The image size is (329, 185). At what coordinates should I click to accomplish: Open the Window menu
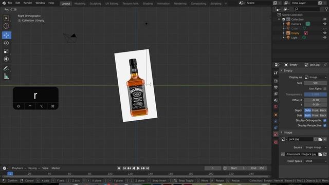pyautogui.click(x=40, y=3)
